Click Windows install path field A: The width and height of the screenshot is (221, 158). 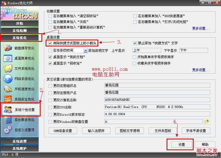click(x=154, y=121)
